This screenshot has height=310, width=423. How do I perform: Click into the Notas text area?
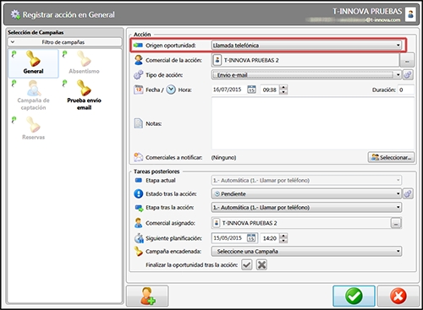[313, 123]
